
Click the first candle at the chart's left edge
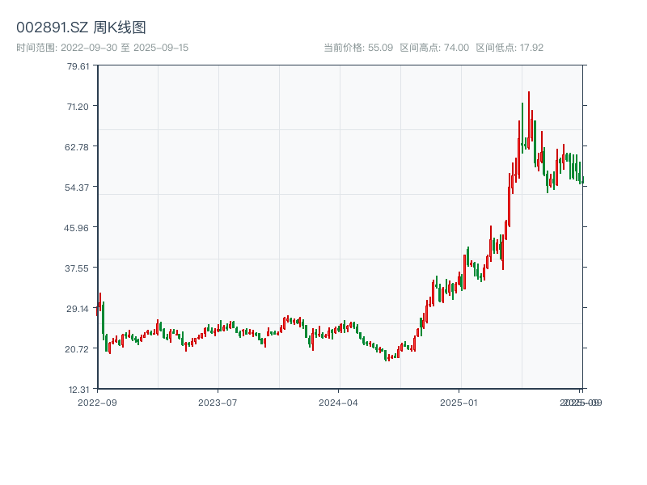coord(97,311)
